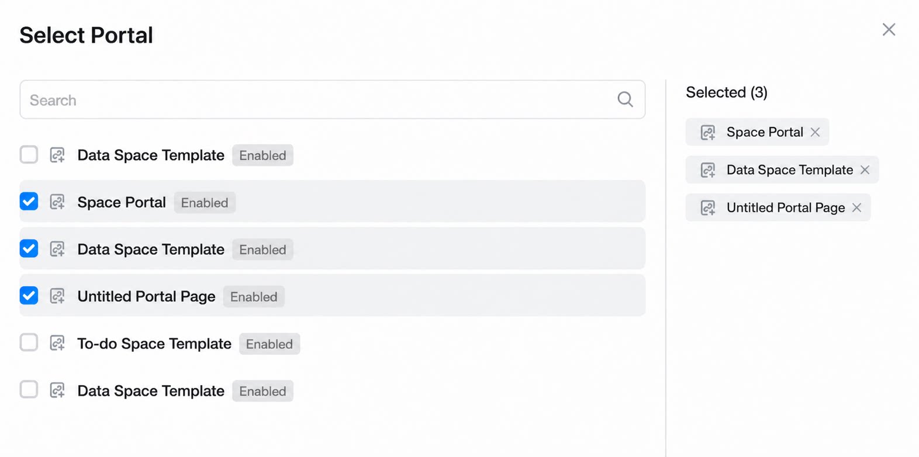The width and height of the screenshot is (919, 457).
Task: Check the To-do Space Template checkbox
Action: point(29,342)
